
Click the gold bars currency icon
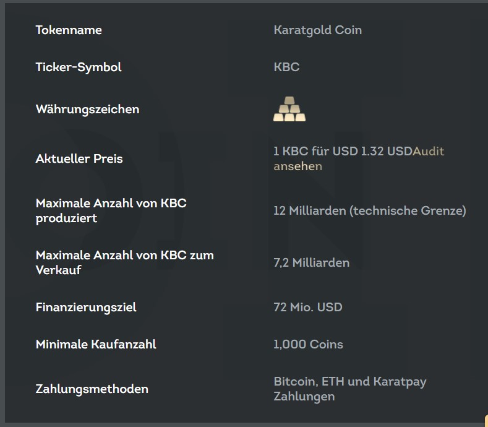[x=289, y=109]
